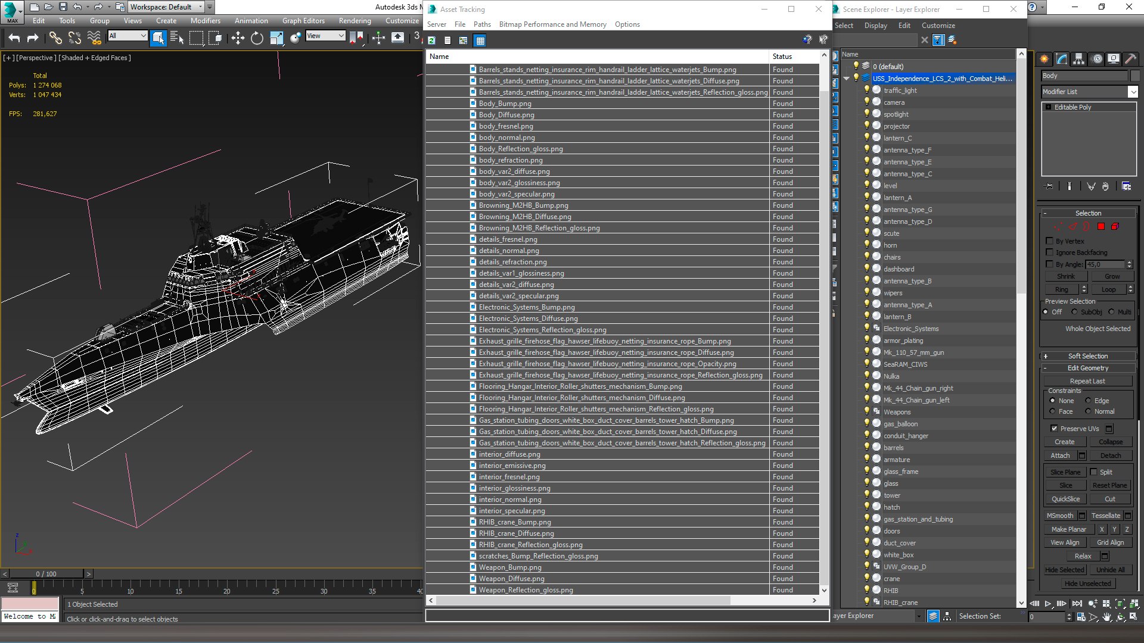This screenshot has width=1144, height=643.
Task: Select the SubObj preview selection radio
Action: click(x=1074, y=312)
